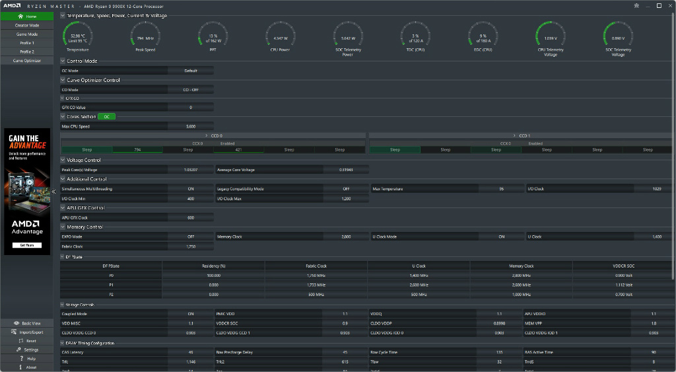This screenshot has height=372, width=676.
Task: Click the P0 row in DF PState table
Action: 366,276
